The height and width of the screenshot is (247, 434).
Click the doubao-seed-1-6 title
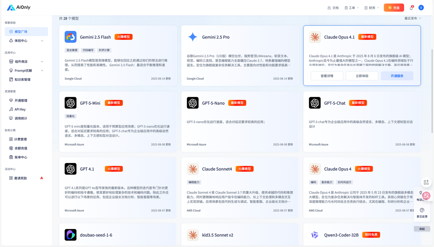pos(96,235)
